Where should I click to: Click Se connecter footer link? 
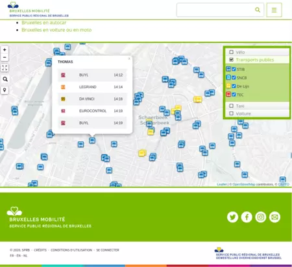point(108,250)
